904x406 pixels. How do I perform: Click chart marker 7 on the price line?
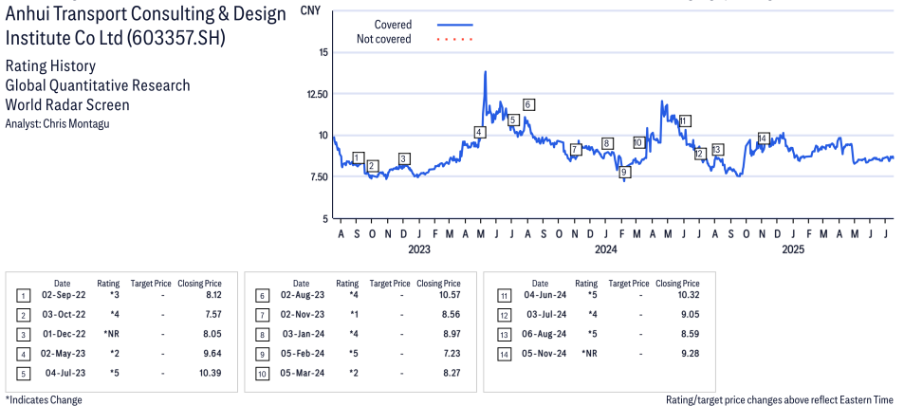point(575,150)
